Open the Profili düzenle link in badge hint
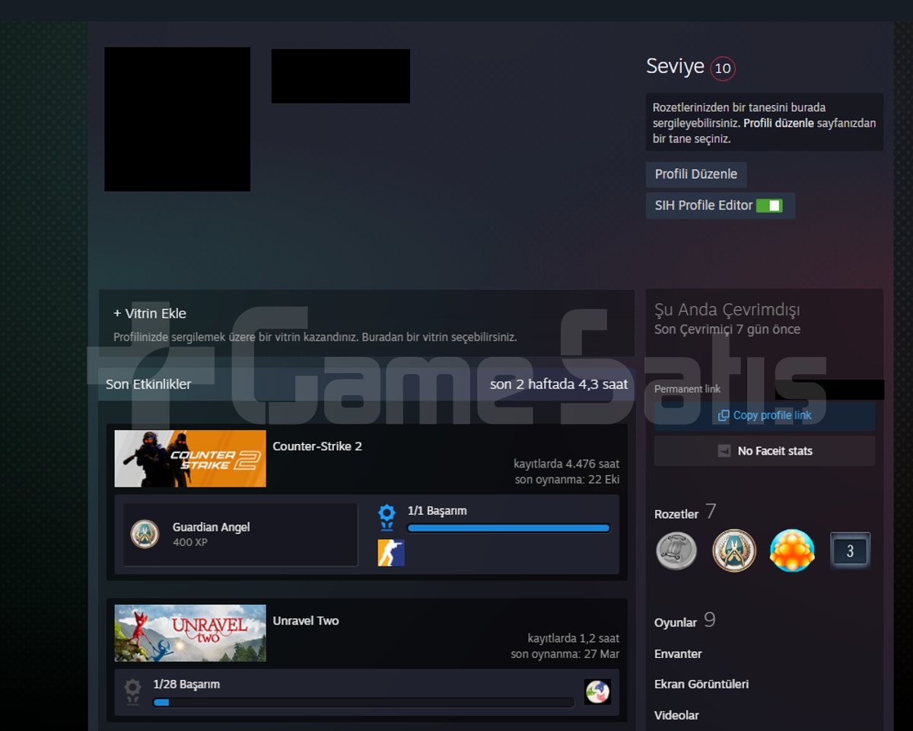This screenshot has height=731, width=913. click(x=778, y=123)
